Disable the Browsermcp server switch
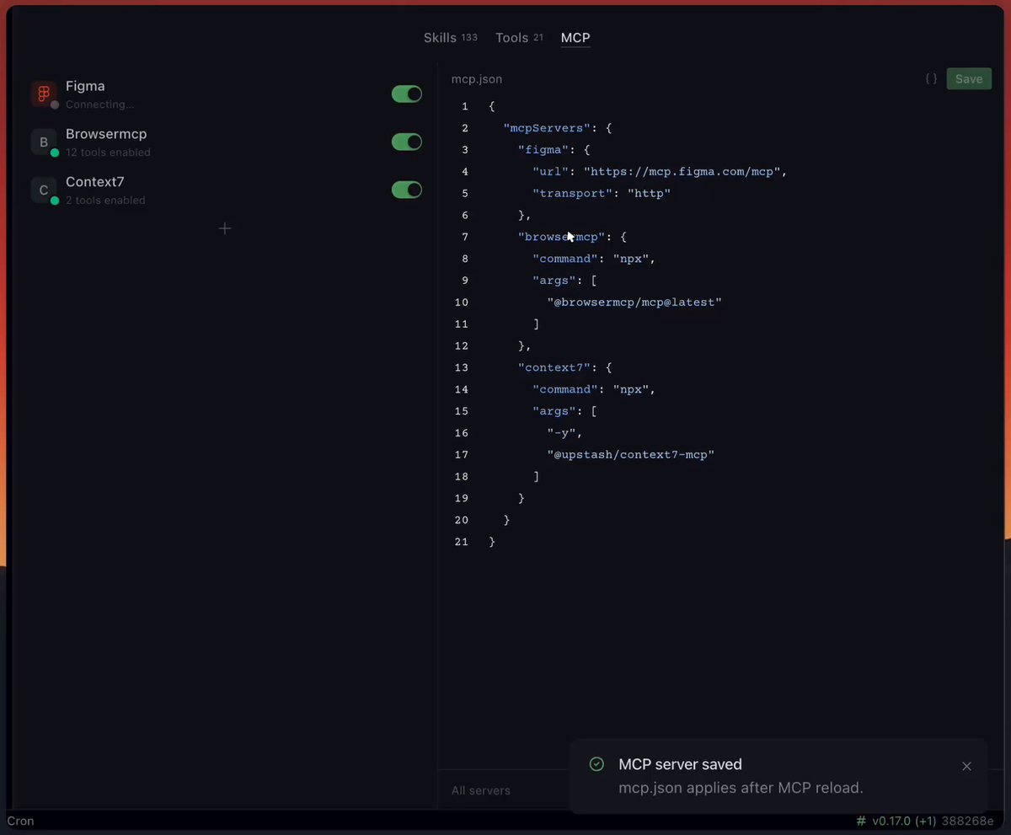 (407, 142)
